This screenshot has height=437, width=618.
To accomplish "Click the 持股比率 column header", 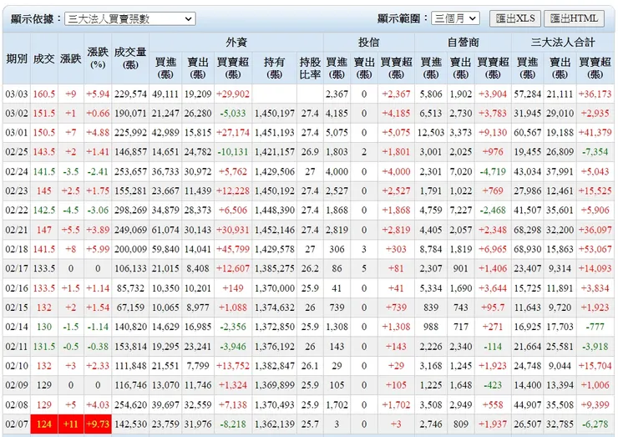I will 310,68.
